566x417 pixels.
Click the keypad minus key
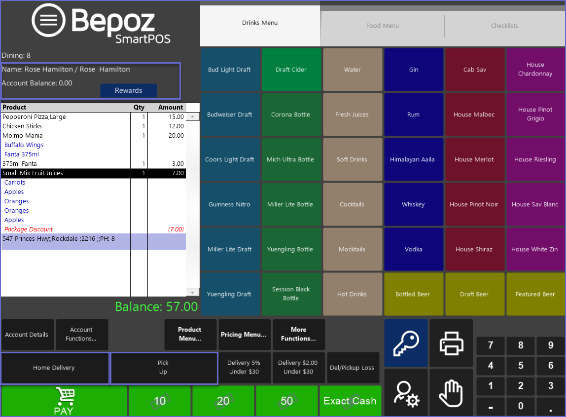click(x=491, y=407)
